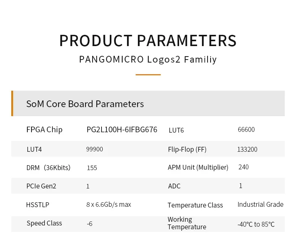
Task: Click the PCIe Gen2 row label
Action: click(41, 186)
